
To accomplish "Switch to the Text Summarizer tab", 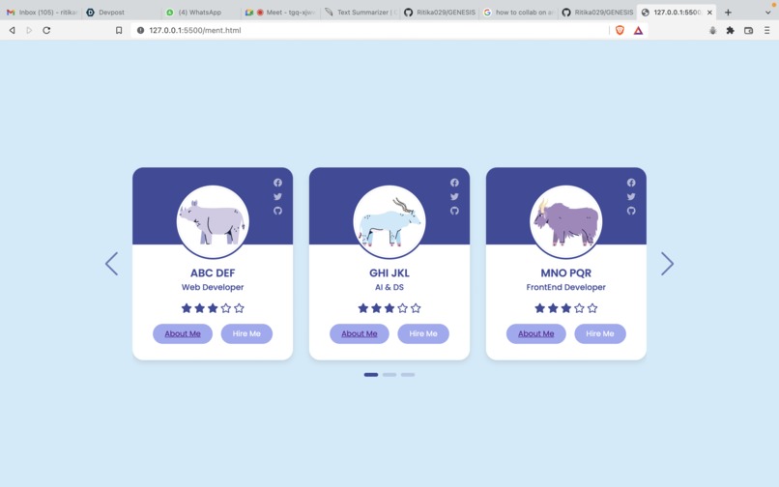I will pyautogui.click(x=360, y=13).
